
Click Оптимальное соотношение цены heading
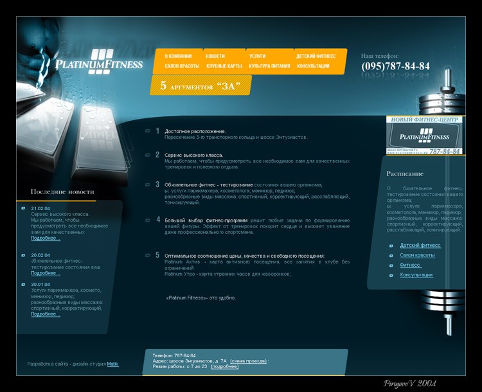244,256
